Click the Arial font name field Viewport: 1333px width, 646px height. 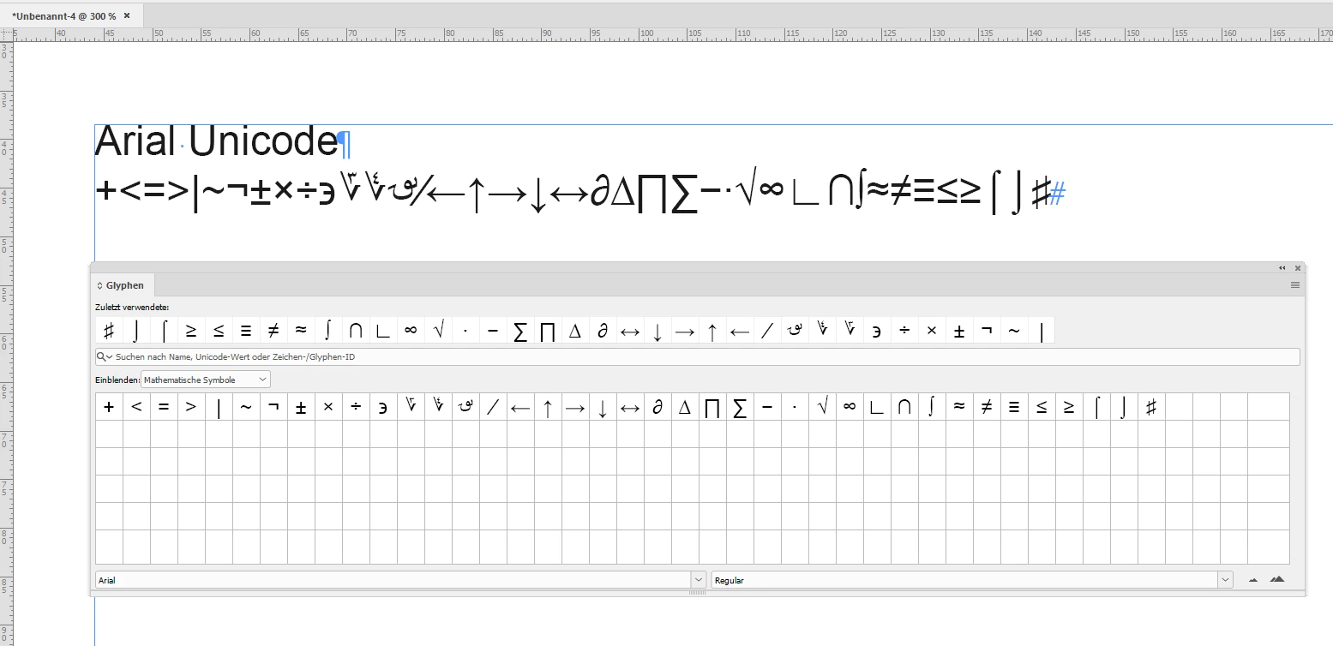coord(393,580)
